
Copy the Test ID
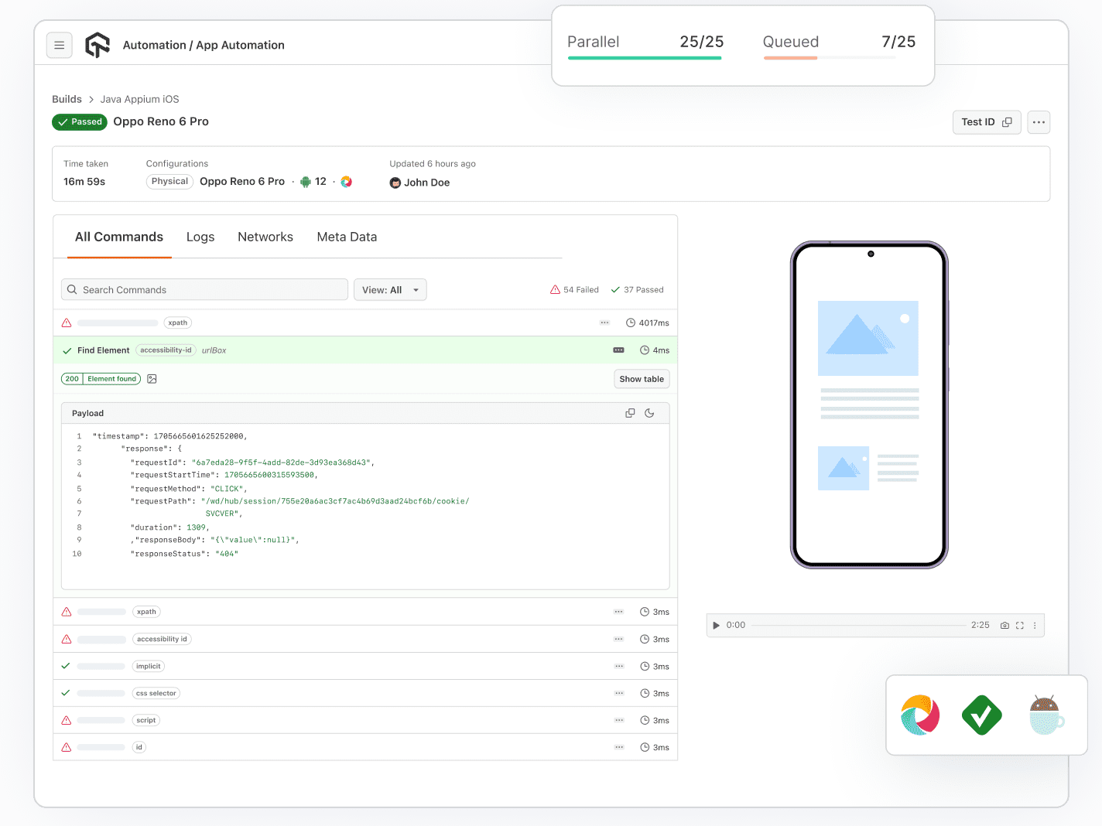(x=1008, y=122)
